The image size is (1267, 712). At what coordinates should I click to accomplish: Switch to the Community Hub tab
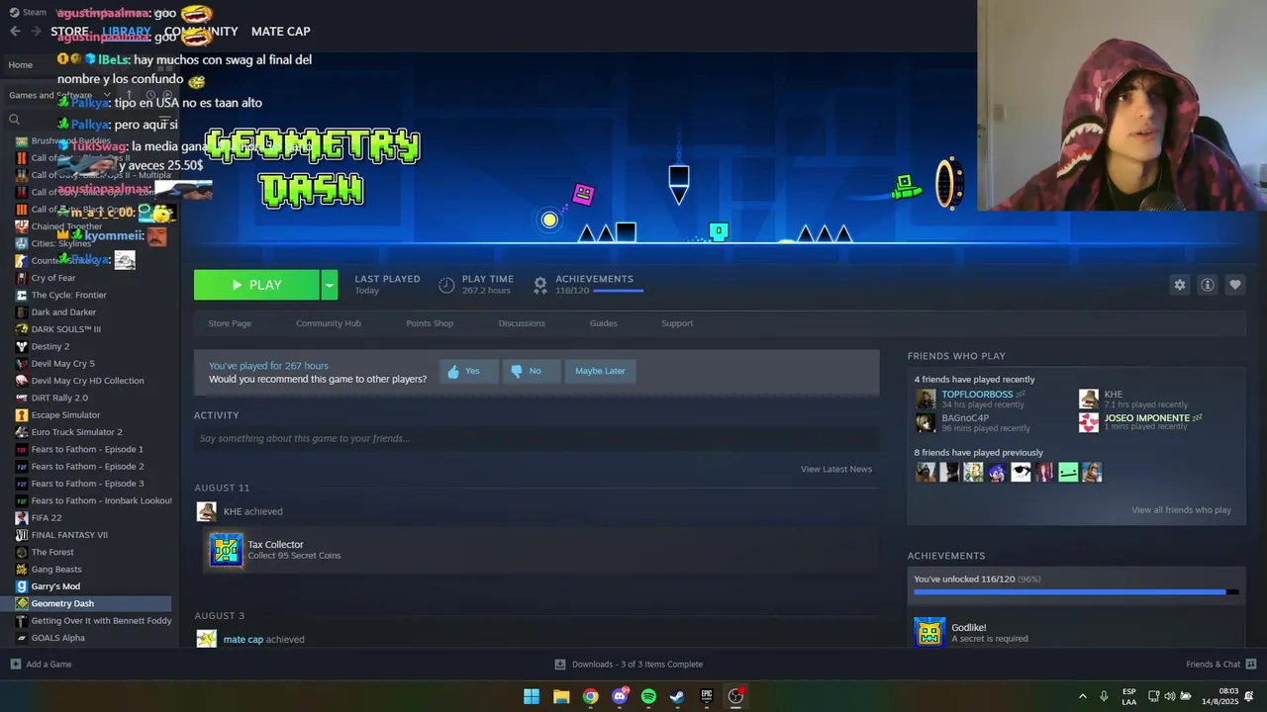point(329,323)
